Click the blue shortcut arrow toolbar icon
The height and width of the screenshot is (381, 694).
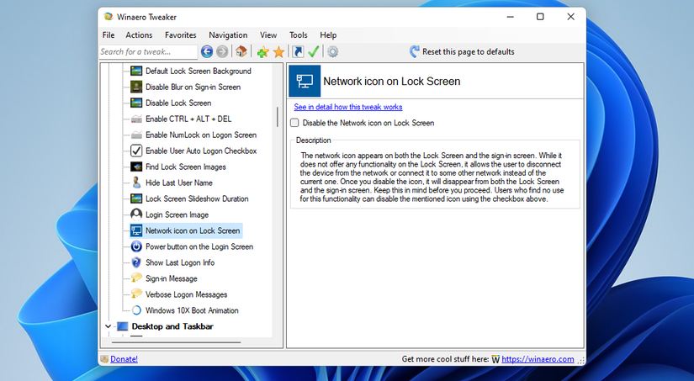click(x=298, y=52)
